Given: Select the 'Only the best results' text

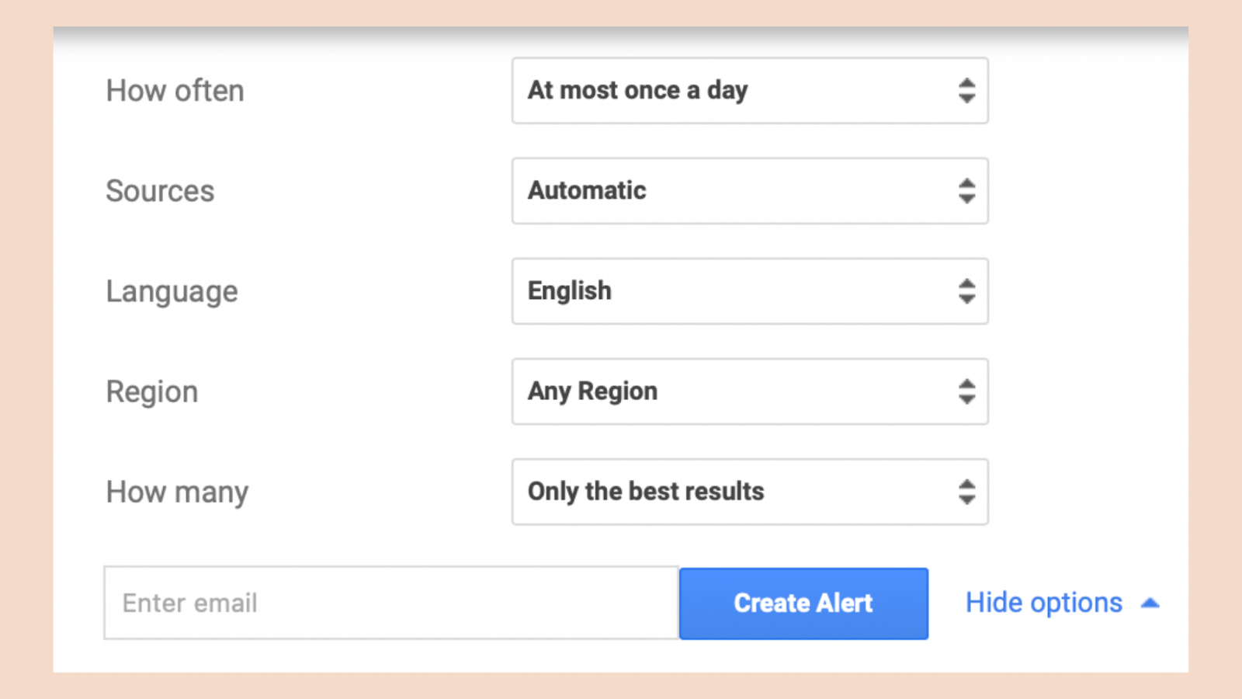Looking at the screenshot, I should pos(646,492).
